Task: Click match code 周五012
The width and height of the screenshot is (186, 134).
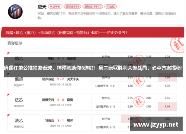Action: point(19,127)
